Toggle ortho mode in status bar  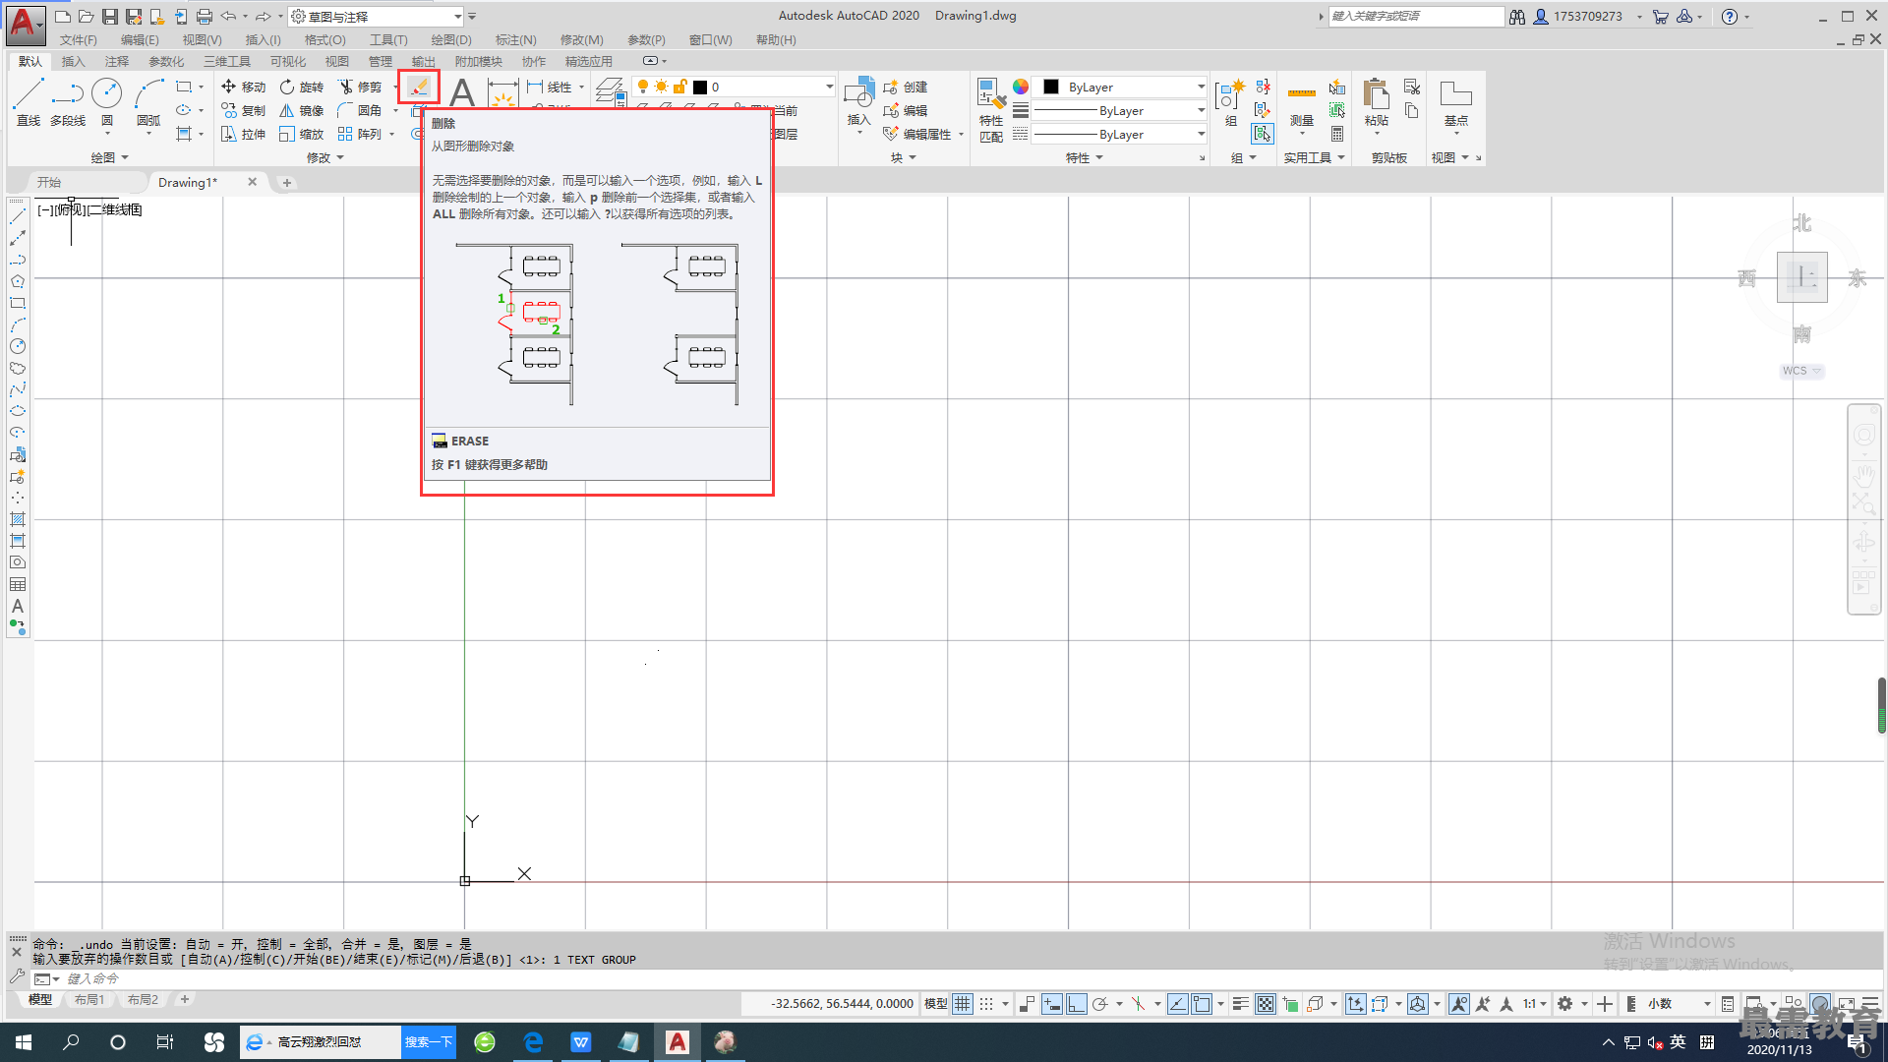(1077, 1004)
